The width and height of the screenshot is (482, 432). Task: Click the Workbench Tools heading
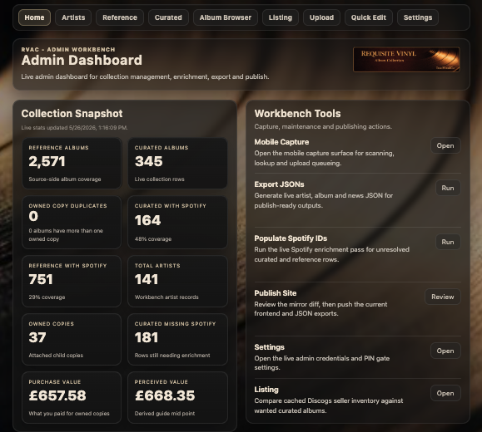tap(297, 114)
